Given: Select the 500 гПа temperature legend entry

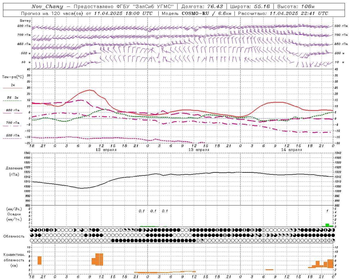Looking at the screenshot, I should tap(13, 135).
